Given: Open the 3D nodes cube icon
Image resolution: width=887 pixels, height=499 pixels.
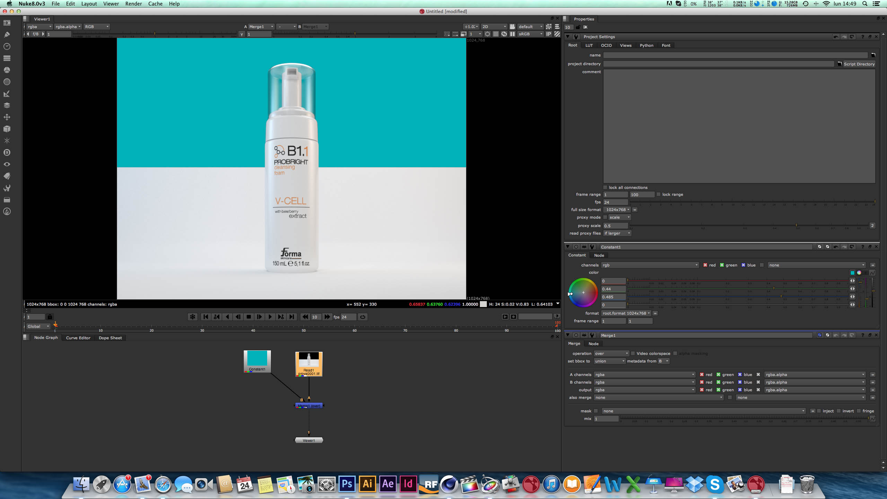Looking at the screenshot, I should (7, 129).
